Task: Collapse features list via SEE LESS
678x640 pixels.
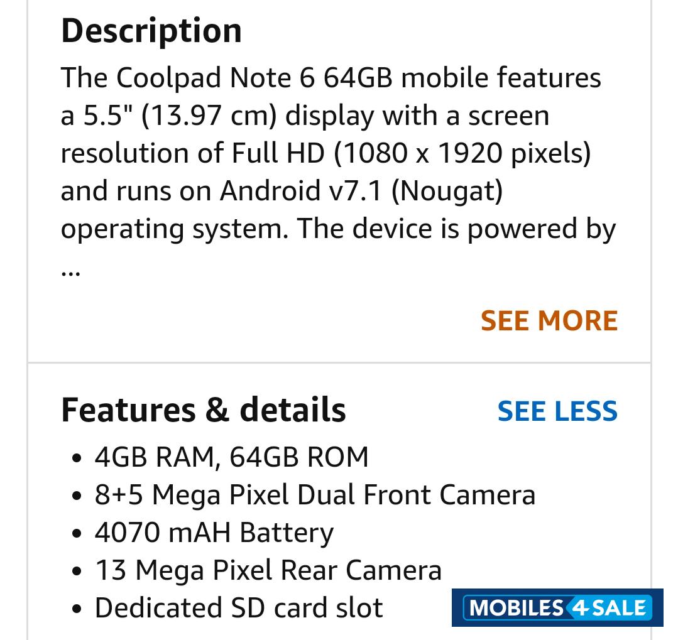Action: (x=557, y=411)
